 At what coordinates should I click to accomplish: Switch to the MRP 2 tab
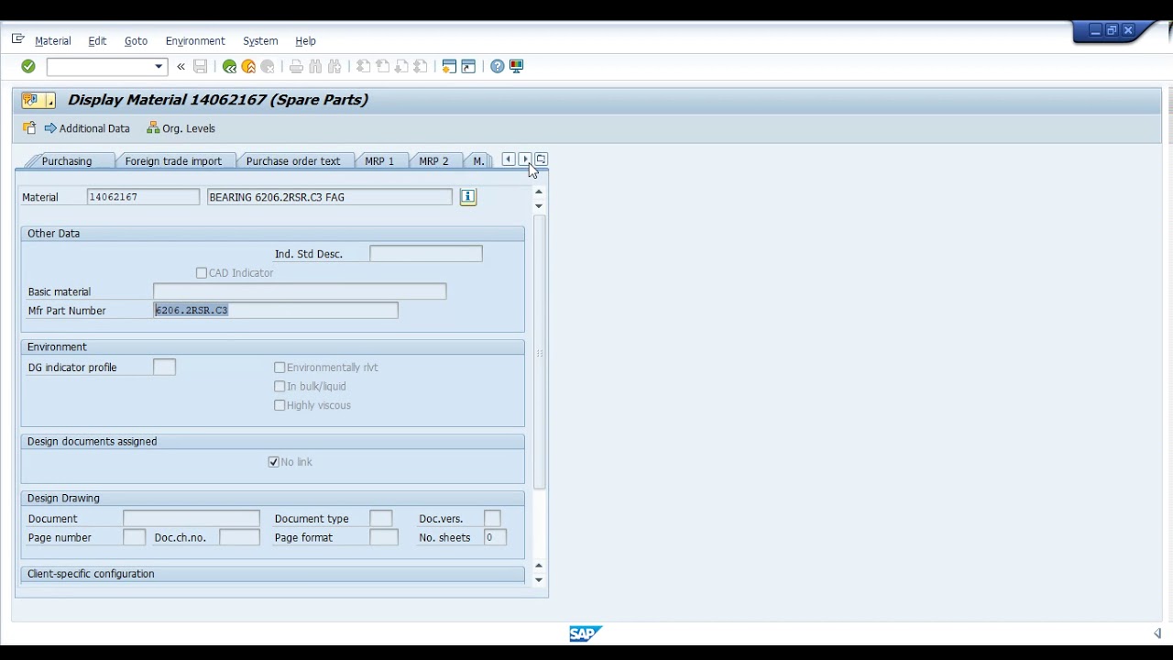click(x=433, y=161)
